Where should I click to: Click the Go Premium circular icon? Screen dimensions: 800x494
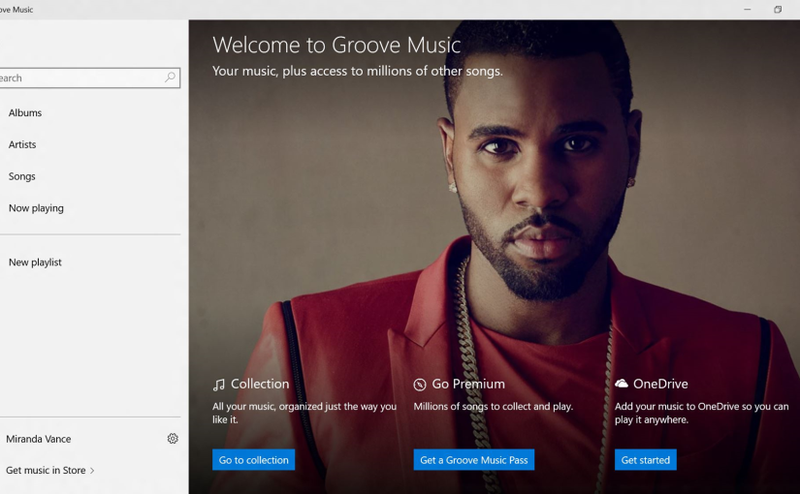(x=420, y=385)
